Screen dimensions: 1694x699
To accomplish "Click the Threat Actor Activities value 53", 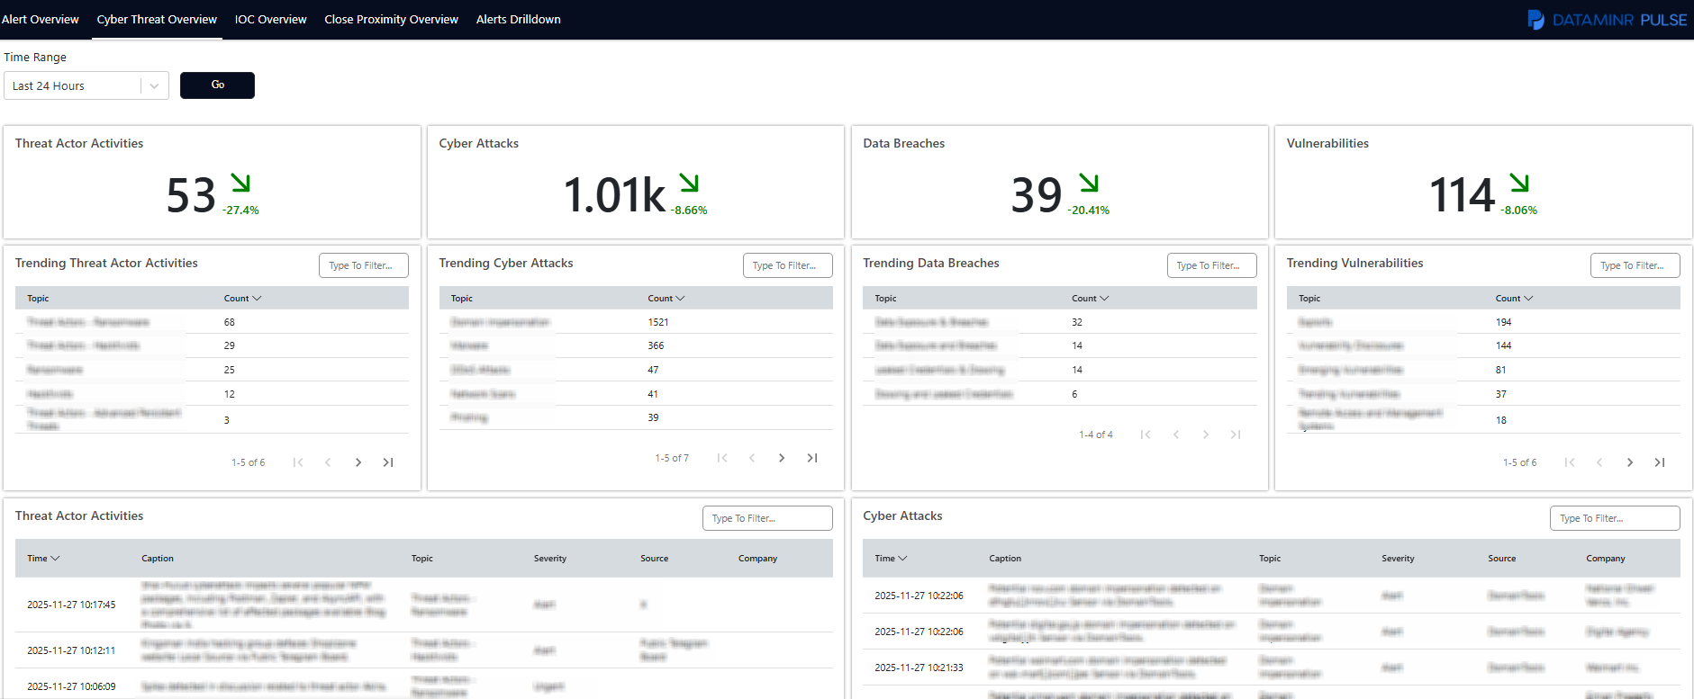I will (x=191, y=195).
